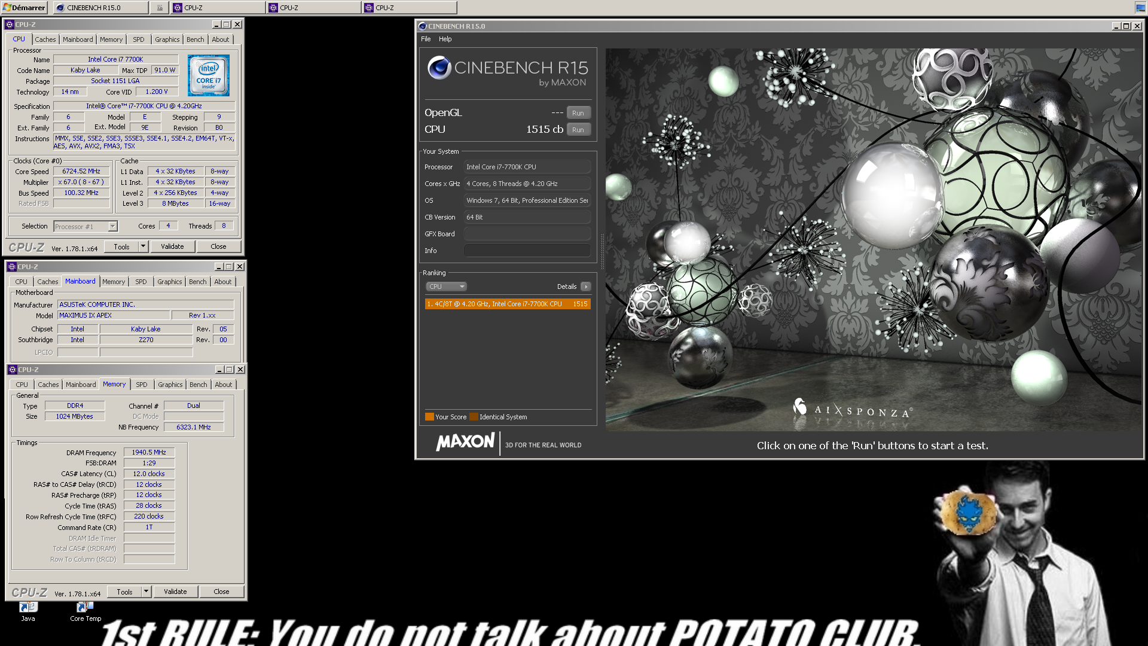Open the Tools dropdown arrow in Memory CPU-Z
1148x646 pixels.
click(x=146, y=592)
